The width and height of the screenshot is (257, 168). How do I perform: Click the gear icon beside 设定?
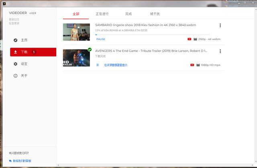click(15, 64)
